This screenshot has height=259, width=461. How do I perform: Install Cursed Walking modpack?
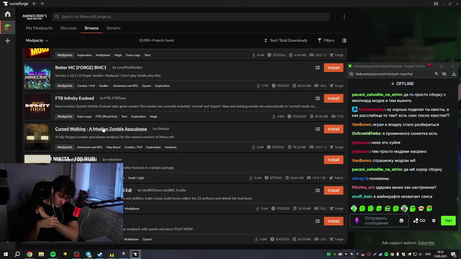pyautogui.click(x=334, y=129)
